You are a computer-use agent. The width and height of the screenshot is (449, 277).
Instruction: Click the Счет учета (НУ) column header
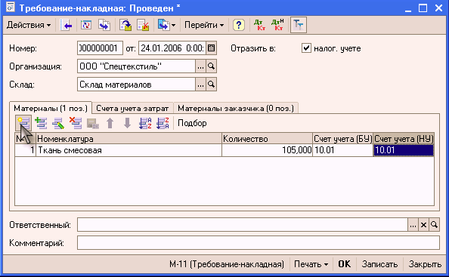click(404, 139)
